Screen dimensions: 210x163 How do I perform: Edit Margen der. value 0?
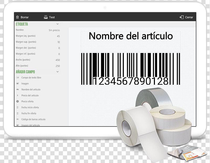(59, 48)
